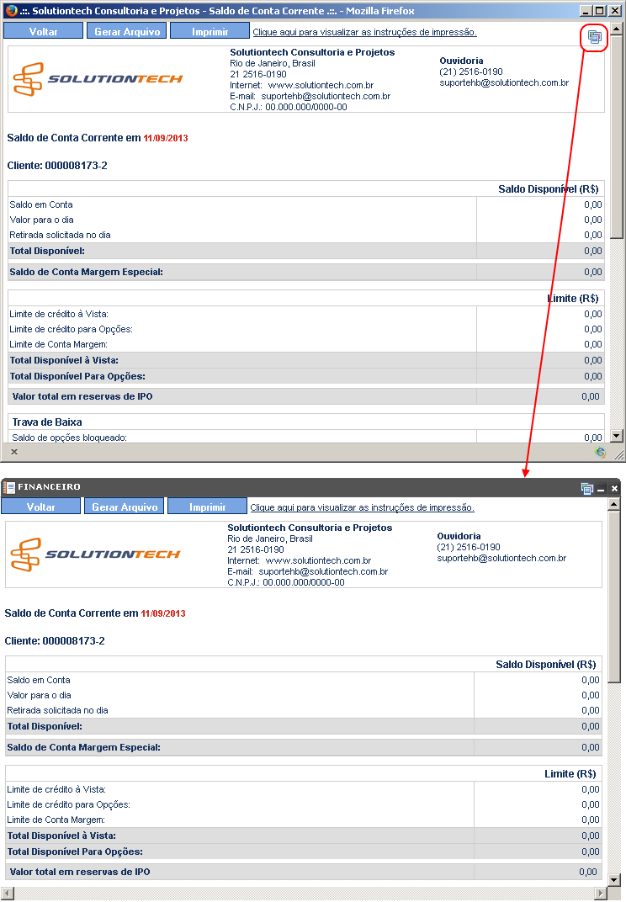This screenshot has width=626, height=902.
Task: Click the Financeiro panel notebook icon
Action: tap(8, 487)
